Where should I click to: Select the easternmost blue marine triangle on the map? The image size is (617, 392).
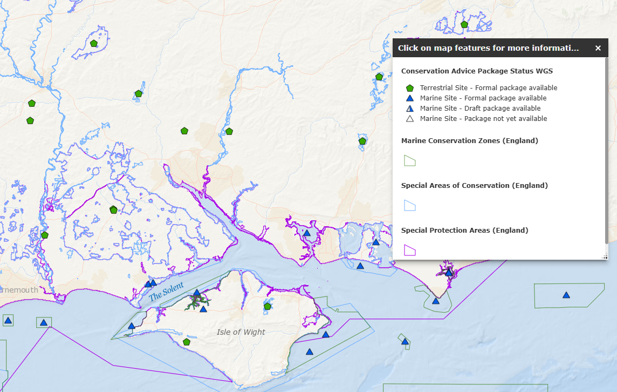(565, 295)
